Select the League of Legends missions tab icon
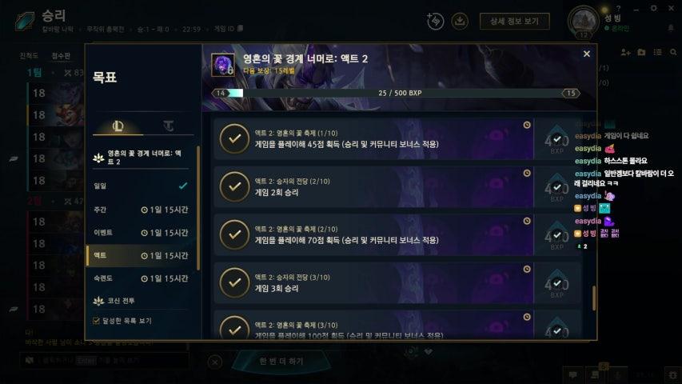Image resolution: width=682 pixels, height=384 pixels. (x=118, y=126)
